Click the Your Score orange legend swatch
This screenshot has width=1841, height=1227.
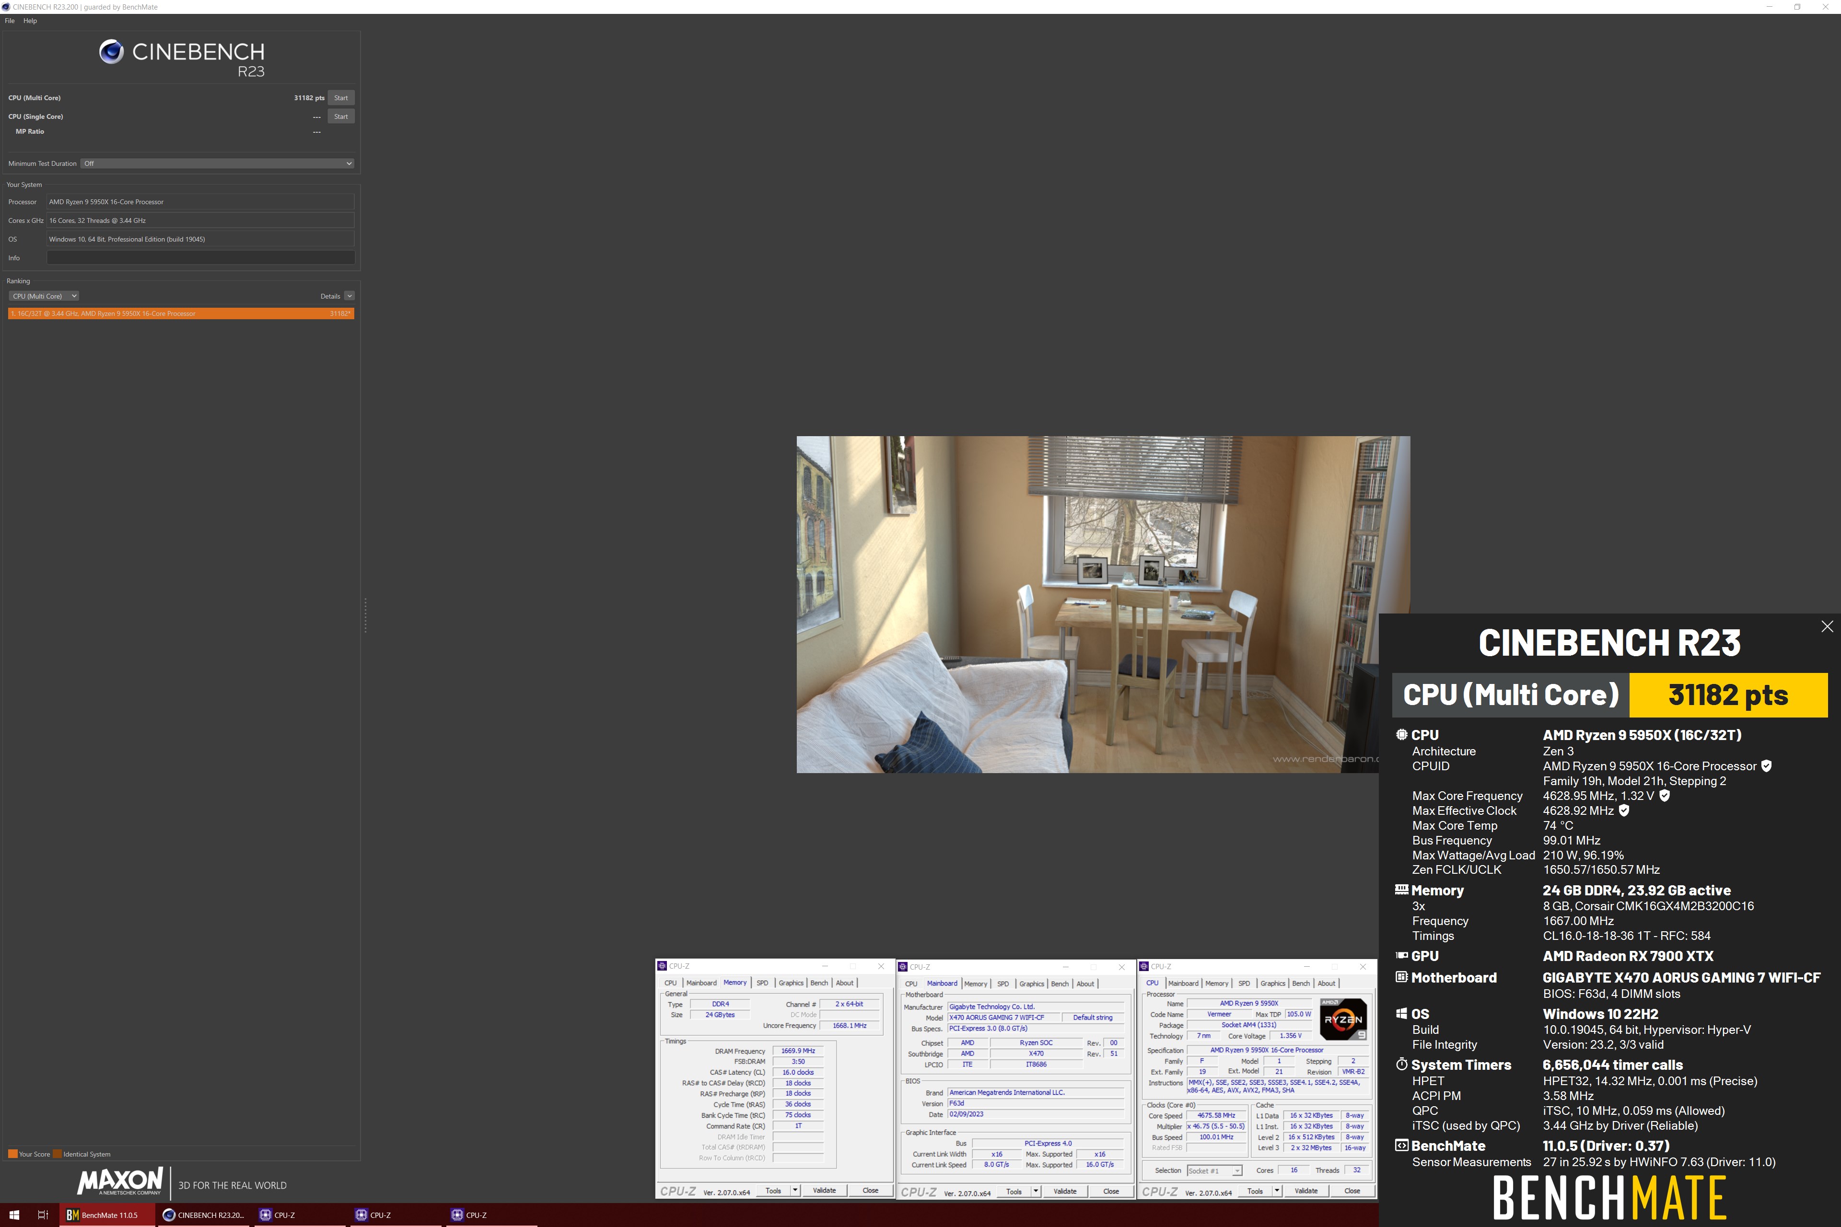pyautogui.click(x=12, y=1154)
